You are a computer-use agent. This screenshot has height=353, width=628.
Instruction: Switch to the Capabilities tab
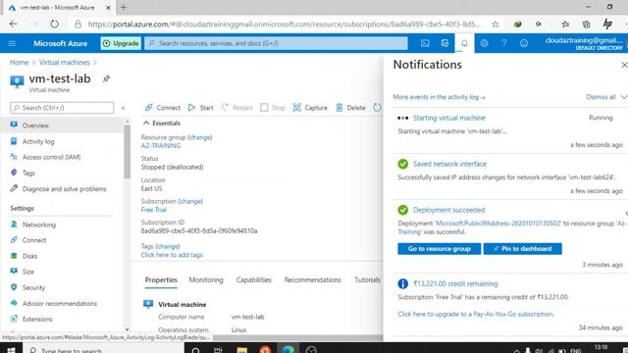coord(253,279)
